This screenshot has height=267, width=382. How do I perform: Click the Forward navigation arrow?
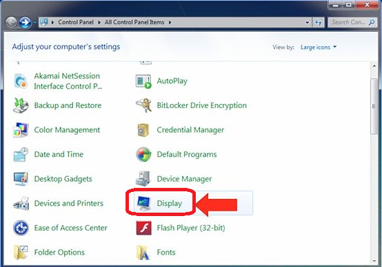(x=25, y=23)
